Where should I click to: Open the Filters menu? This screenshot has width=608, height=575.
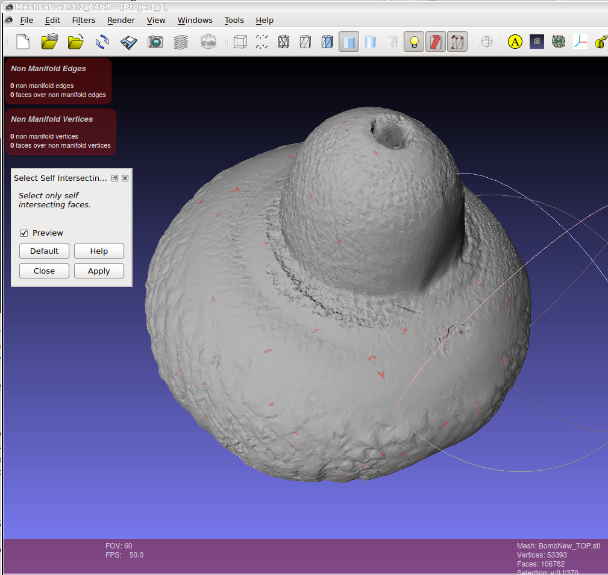click(x=83, y=20)
